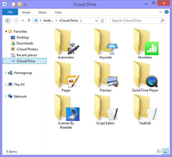Switch to details view in status bar

point(159,152)
